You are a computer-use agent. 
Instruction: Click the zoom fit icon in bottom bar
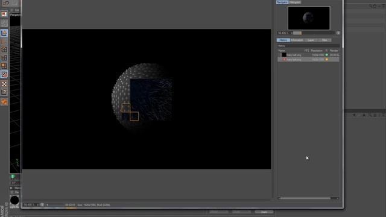42,205
